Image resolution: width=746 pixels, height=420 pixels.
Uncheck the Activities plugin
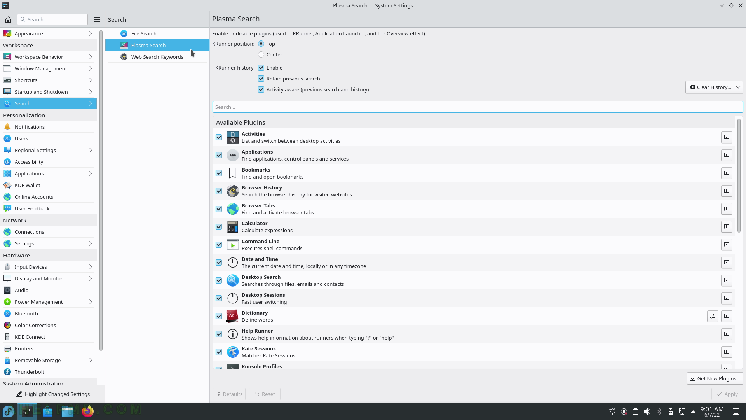click(219, 137)
